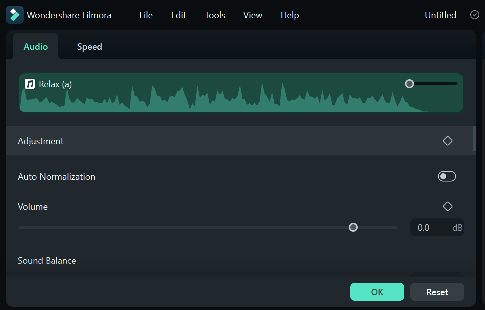Click the 0.0 dB volume input field
The width and height of the screenshot is (485, 310).
pyautogui.click(x=437, y=227)
